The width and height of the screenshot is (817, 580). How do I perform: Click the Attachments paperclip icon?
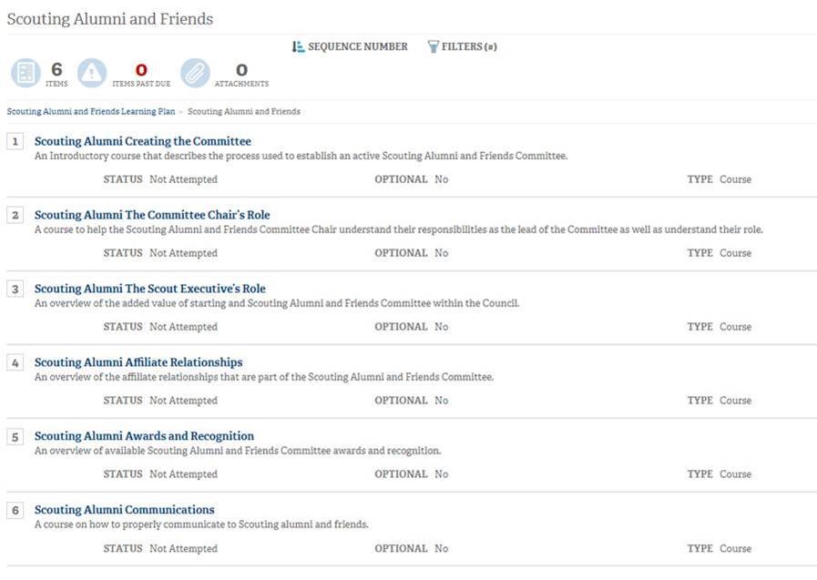tap(196, 73)
